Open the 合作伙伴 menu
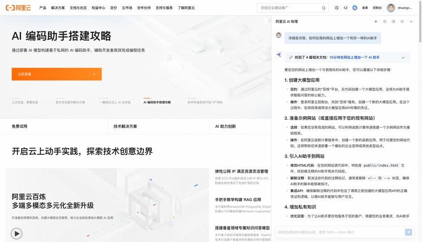This screenshot has width=422, height=242. tap(144, 8)
